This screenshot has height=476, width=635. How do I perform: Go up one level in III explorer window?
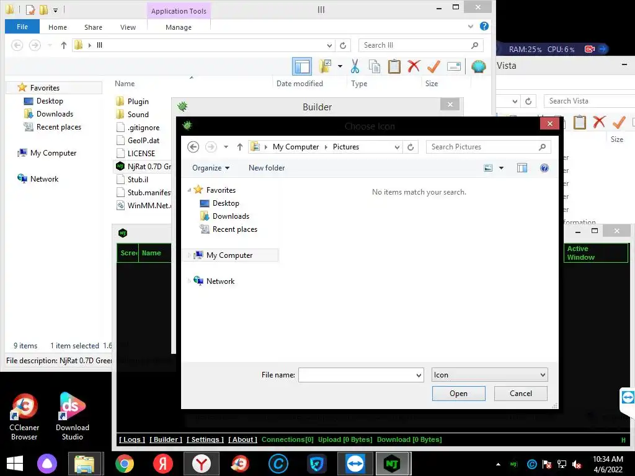(64, 45)
